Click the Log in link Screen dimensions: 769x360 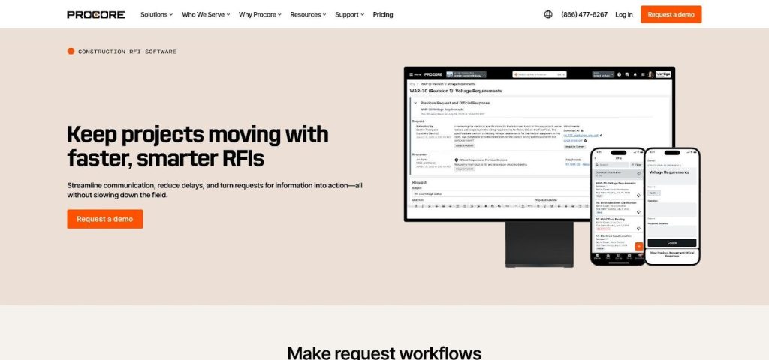coord(623,14)
